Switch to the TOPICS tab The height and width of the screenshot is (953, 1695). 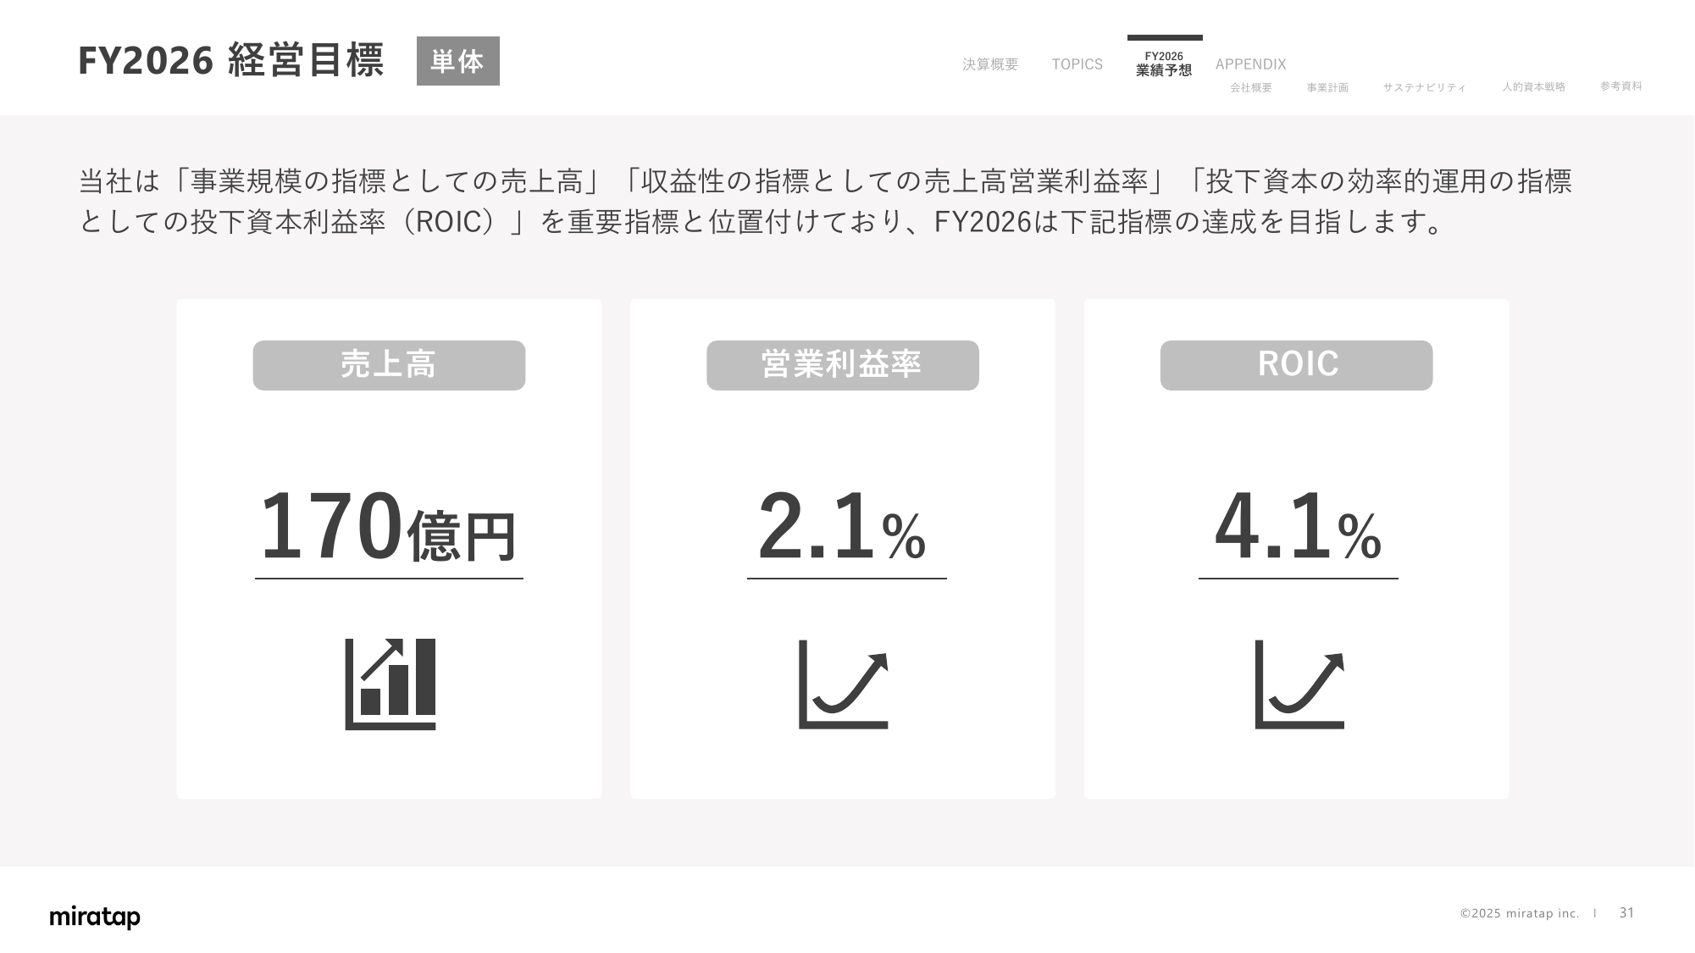1077,64
